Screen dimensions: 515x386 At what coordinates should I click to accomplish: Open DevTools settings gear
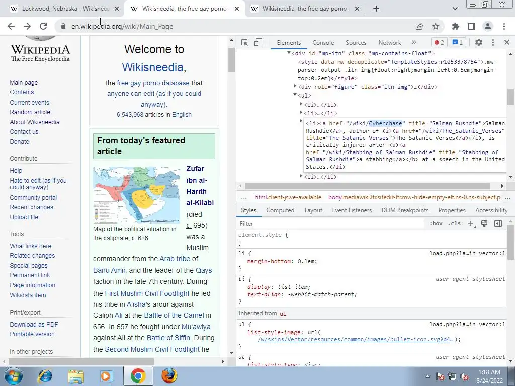tap(479, 42)
